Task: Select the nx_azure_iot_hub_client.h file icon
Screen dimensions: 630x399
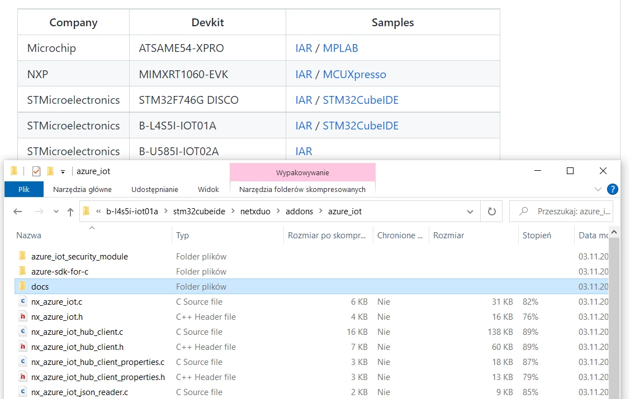Action: coord(23,347)
